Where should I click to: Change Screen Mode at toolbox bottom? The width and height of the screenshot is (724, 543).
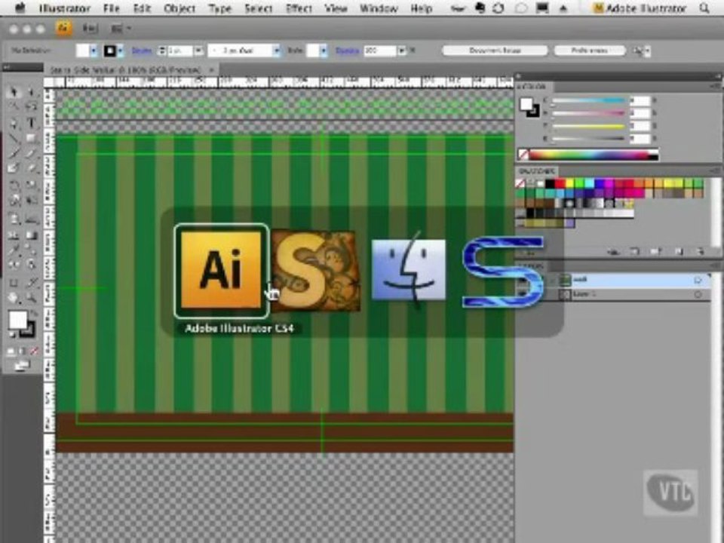tap(22, 367)
